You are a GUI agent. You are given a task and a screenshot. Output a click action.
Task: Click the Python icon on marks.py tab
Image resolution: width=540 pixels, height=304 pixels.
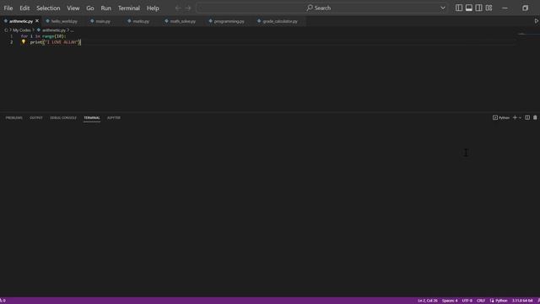click(x=129, y=21)
